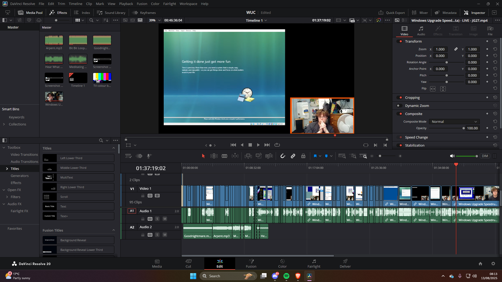Click the Zoom X value field

[440, 49]
